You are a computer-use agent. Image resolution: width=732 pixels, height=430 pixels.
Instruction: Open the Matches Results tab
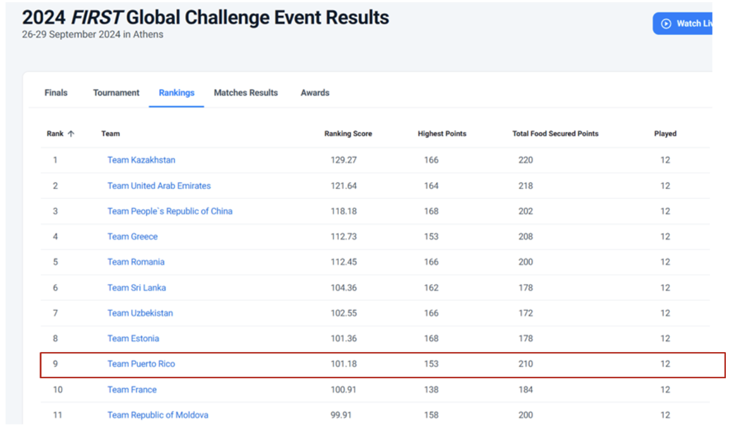[x=246, y=93]
